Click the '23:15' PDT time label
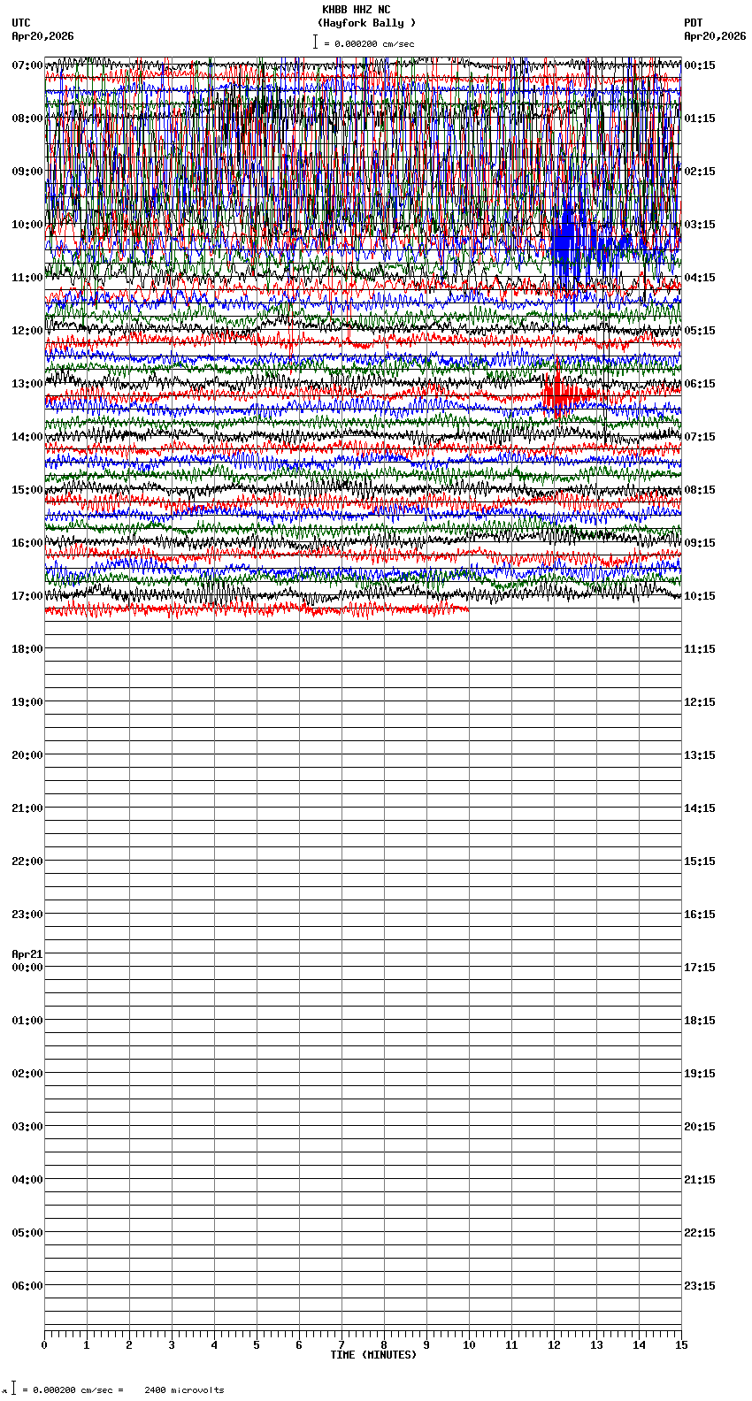 tap(700, 1286)
